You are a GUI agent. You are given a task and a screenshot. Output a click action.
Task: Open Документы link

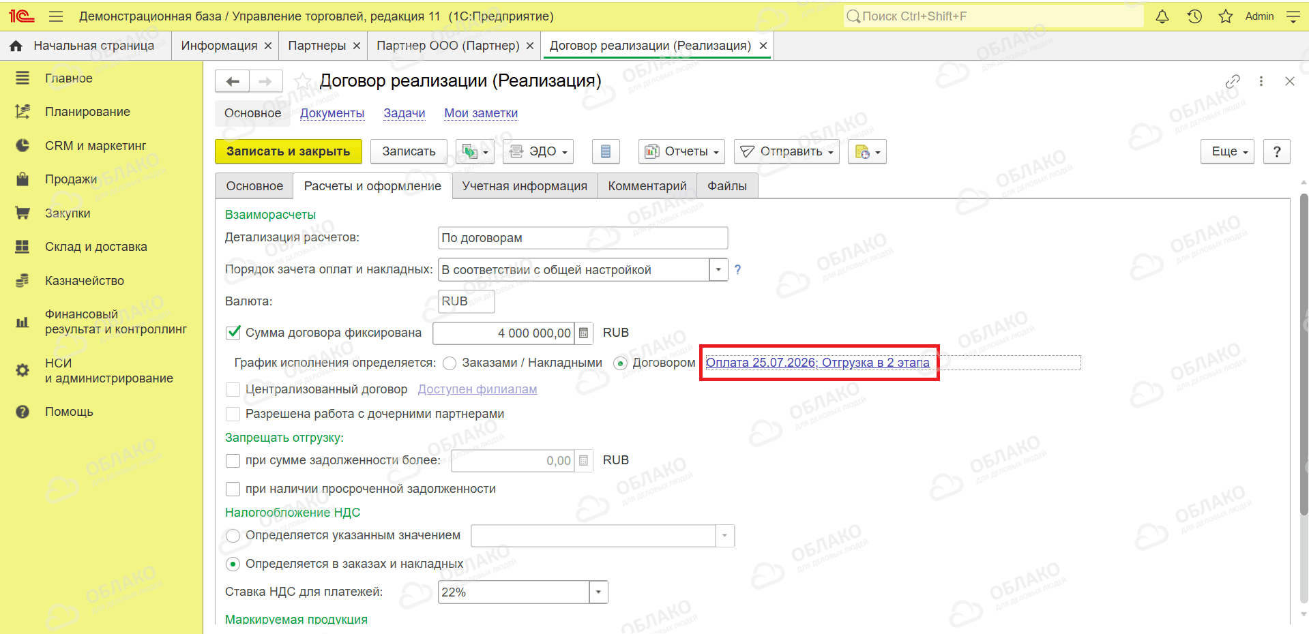332,113
